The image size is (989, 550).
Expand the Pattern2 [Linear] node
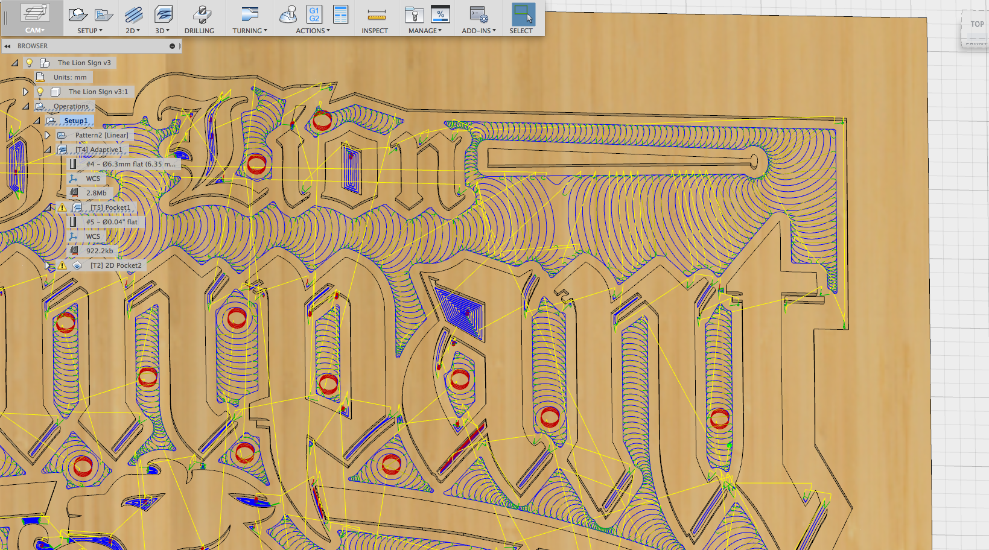click(47, 135)
